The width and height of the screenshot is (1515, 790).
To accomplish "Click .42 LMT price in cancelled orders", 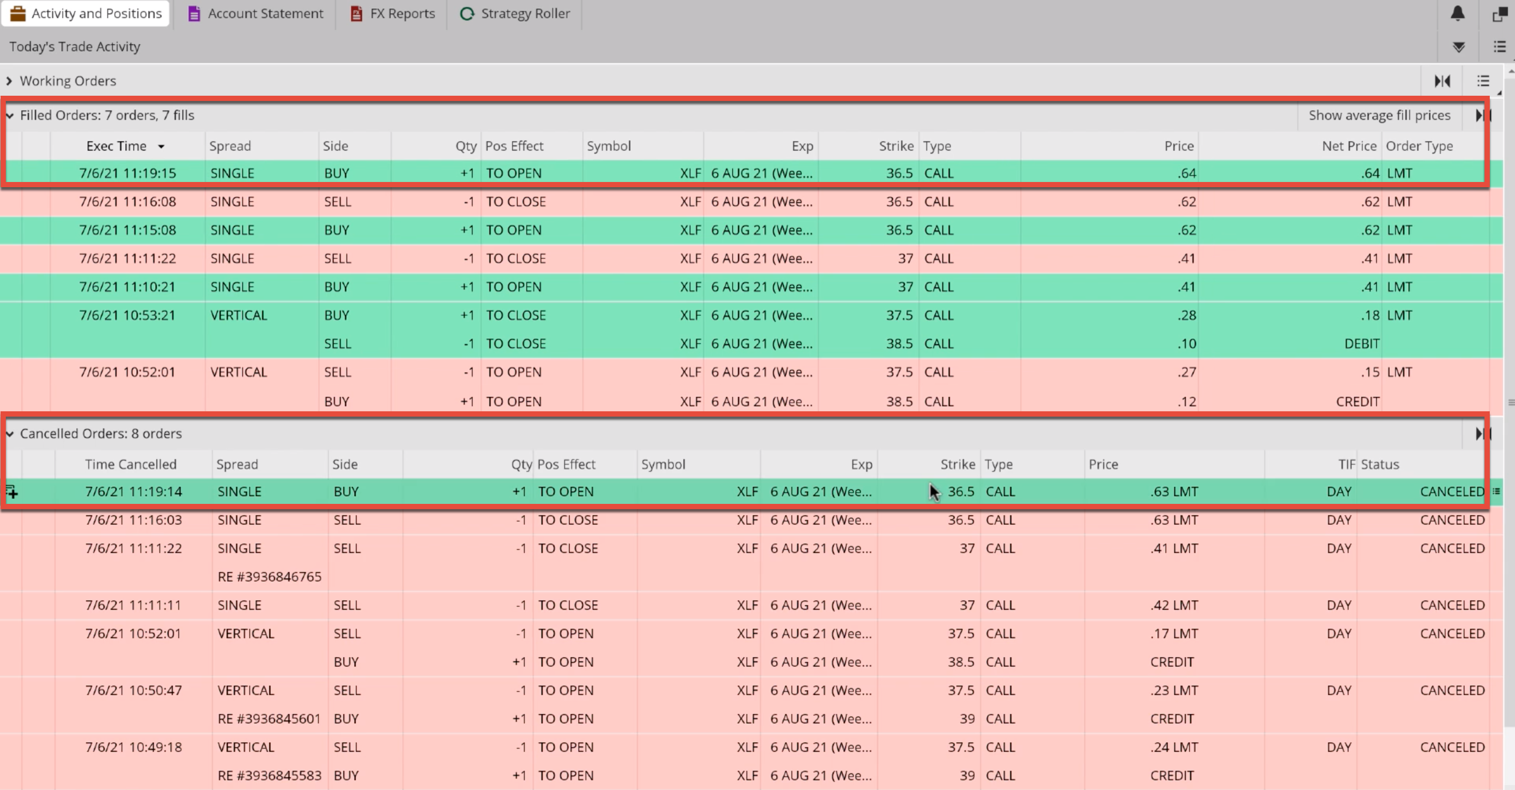I will [x=1174, y=605].
